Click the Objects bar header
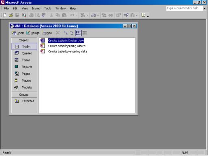This screenshot has width=208, height=156. pyautogui.click(x=24, y=40)
